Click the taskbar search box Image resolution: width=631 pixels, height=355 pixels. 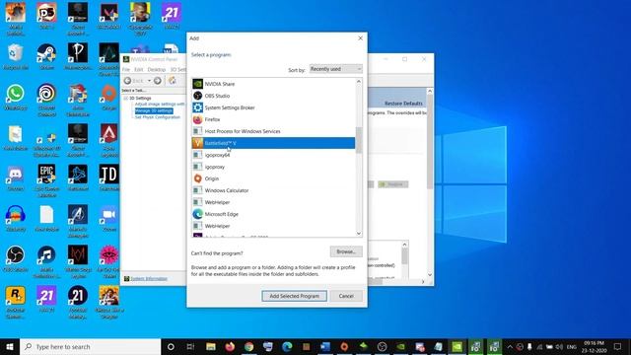90,346
